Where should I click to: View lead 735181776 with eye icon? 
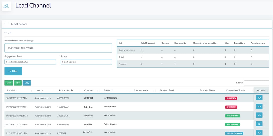point(259,115)
